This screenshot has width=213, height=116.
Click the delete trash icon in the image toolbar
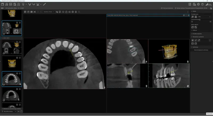(76, 12)
